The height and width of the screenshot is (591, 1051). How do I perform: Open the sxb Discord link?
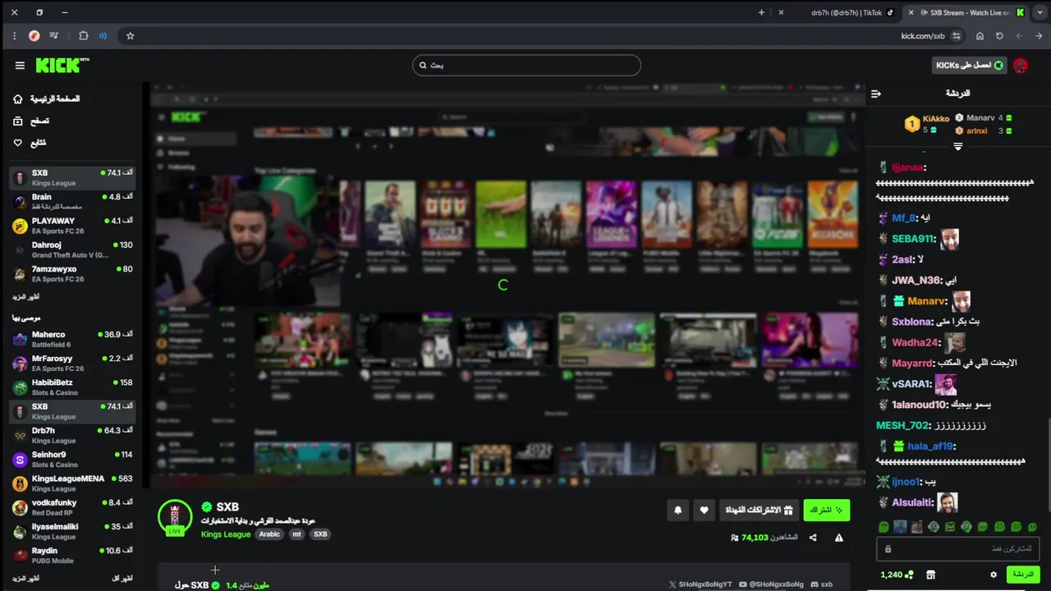822,584
